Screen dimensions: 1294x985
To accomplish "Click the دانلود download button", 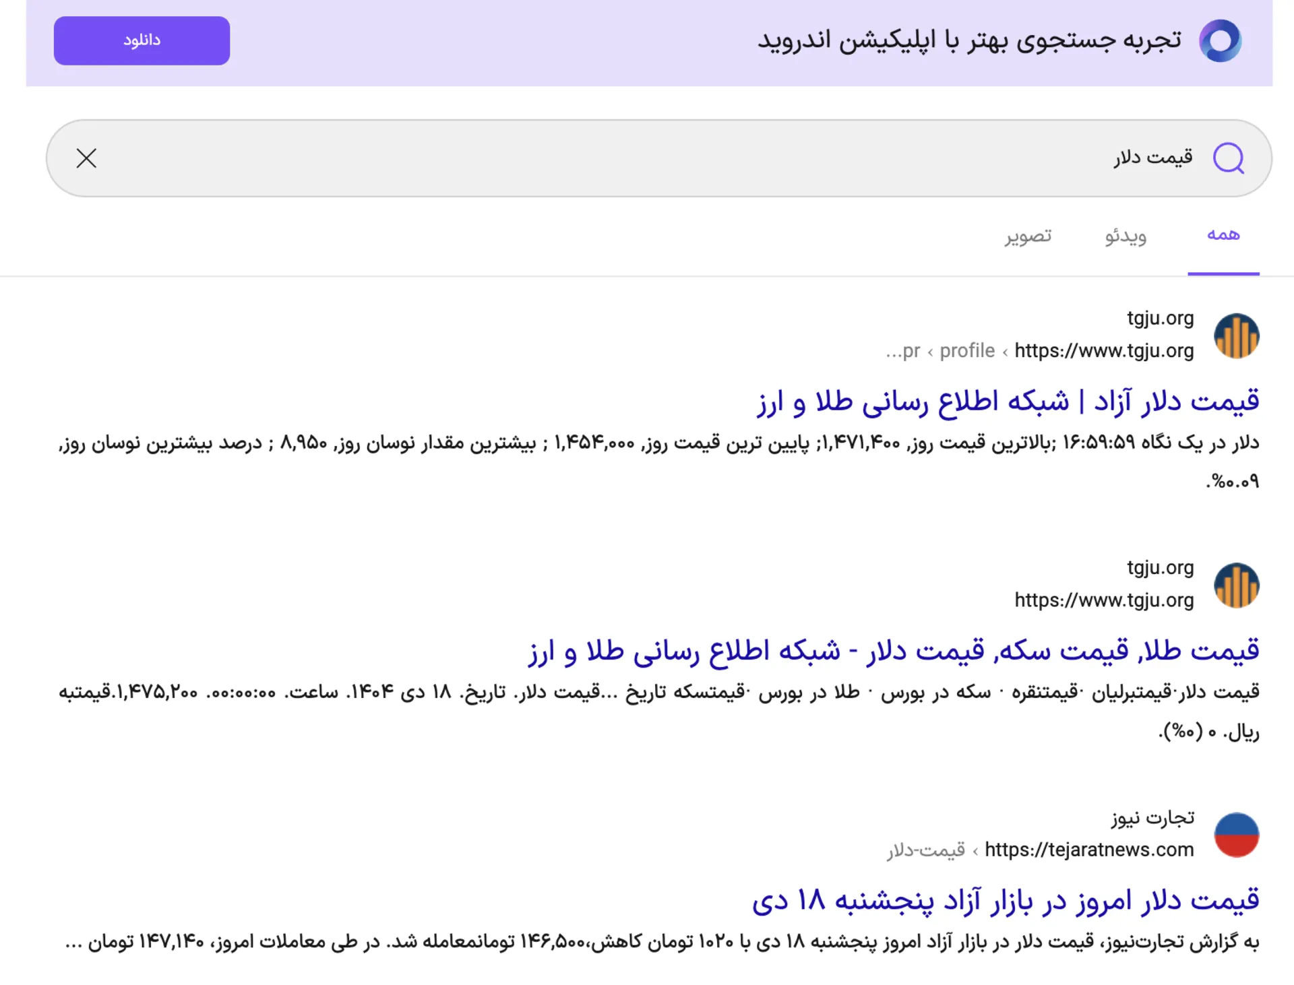I will [141, 40].
